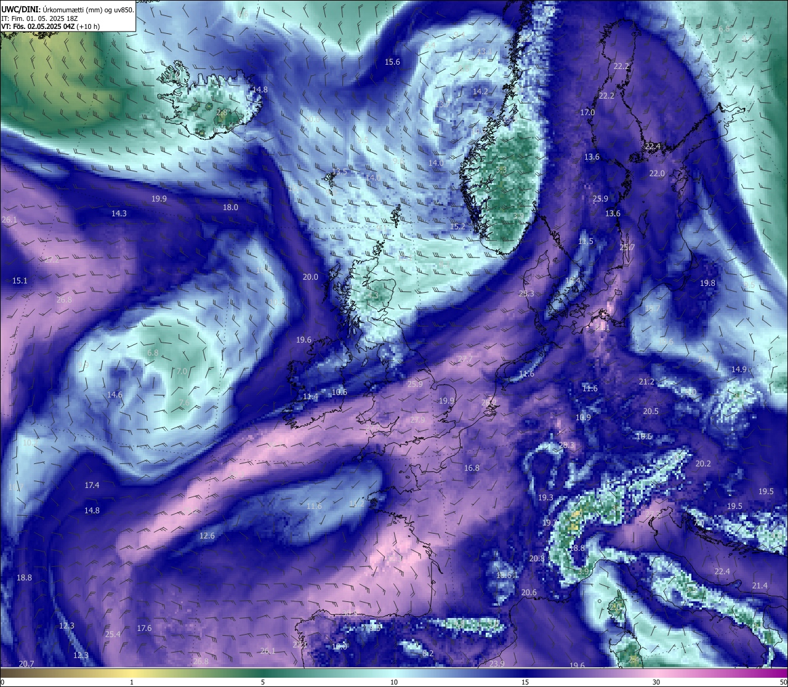Click the map value '16.8'
The width and height of the screenshot is (788, 687).
[x=472, y=468]
